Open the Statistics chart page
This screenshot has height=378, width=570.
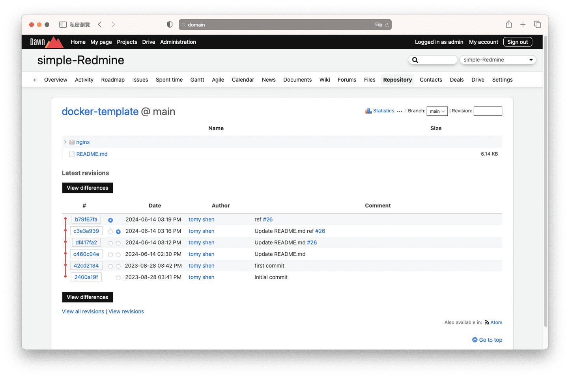(x=383, y=111)
